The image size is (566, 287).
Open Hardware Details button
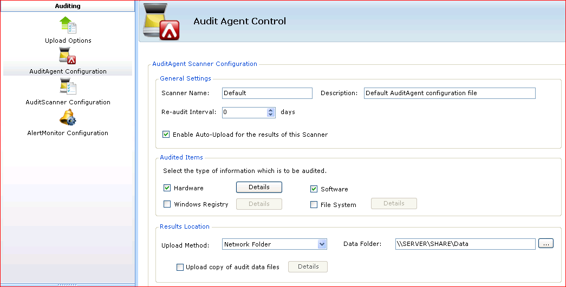259,187
